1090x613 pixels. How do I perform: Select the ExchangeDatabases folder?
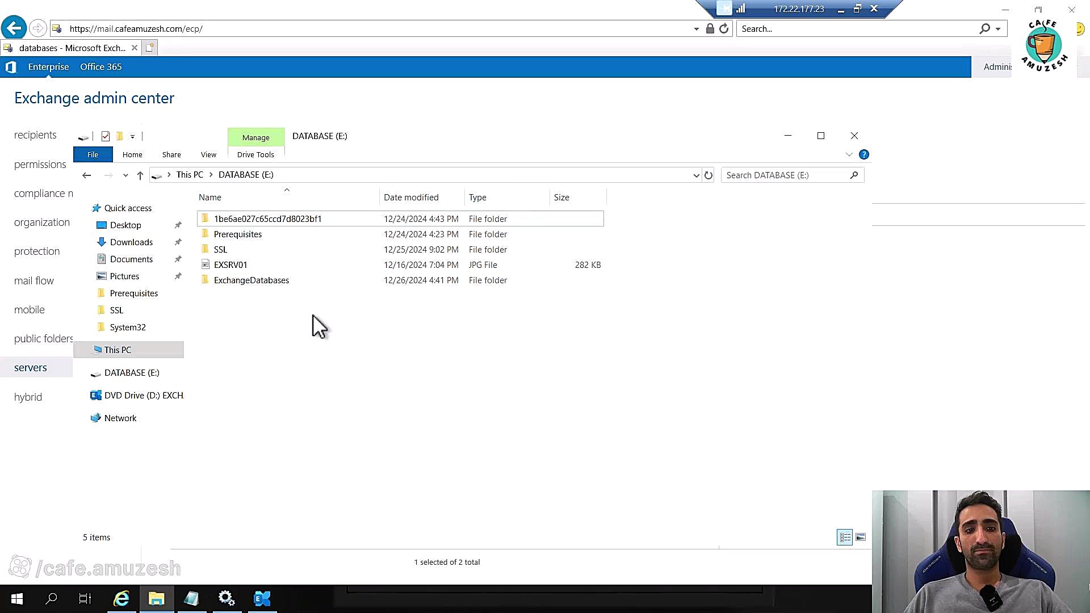coord(400,280)
